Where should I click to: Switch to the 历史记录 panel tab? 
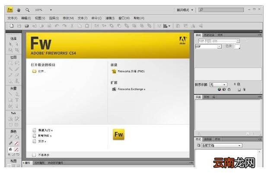click(209, 35)
